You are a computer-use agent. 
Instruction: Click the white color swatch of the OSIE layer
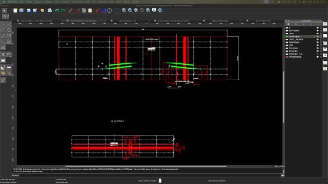287,45
